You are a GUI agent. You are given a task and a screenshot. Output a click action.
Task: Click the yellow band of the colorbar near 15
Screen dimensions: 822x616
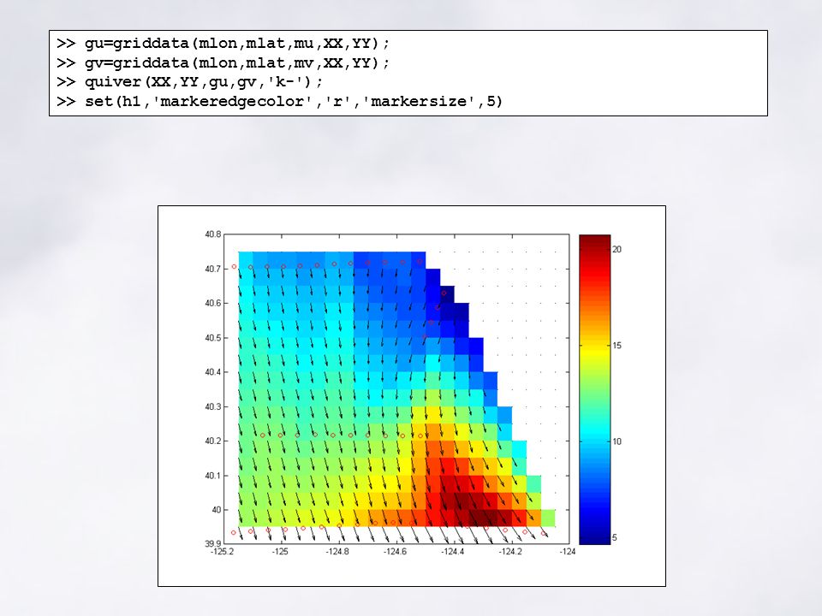click(x=595, y=346)
